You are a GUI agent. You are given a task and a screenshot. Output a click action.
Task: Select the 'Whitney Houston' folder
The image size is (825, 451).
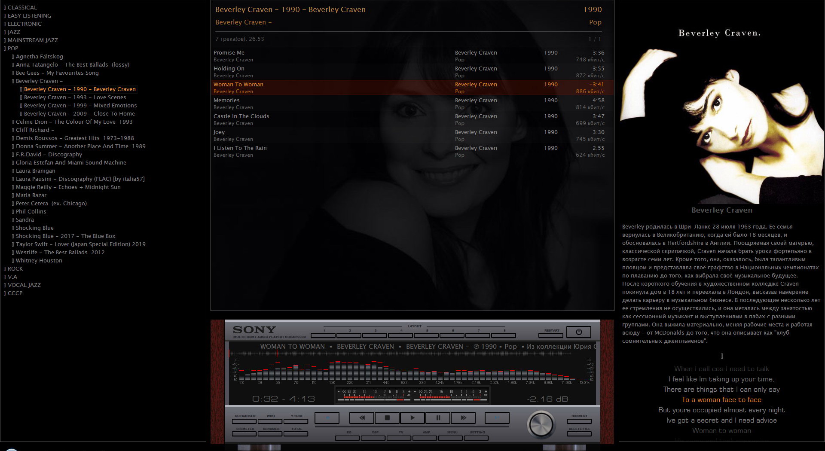(39, 261)
